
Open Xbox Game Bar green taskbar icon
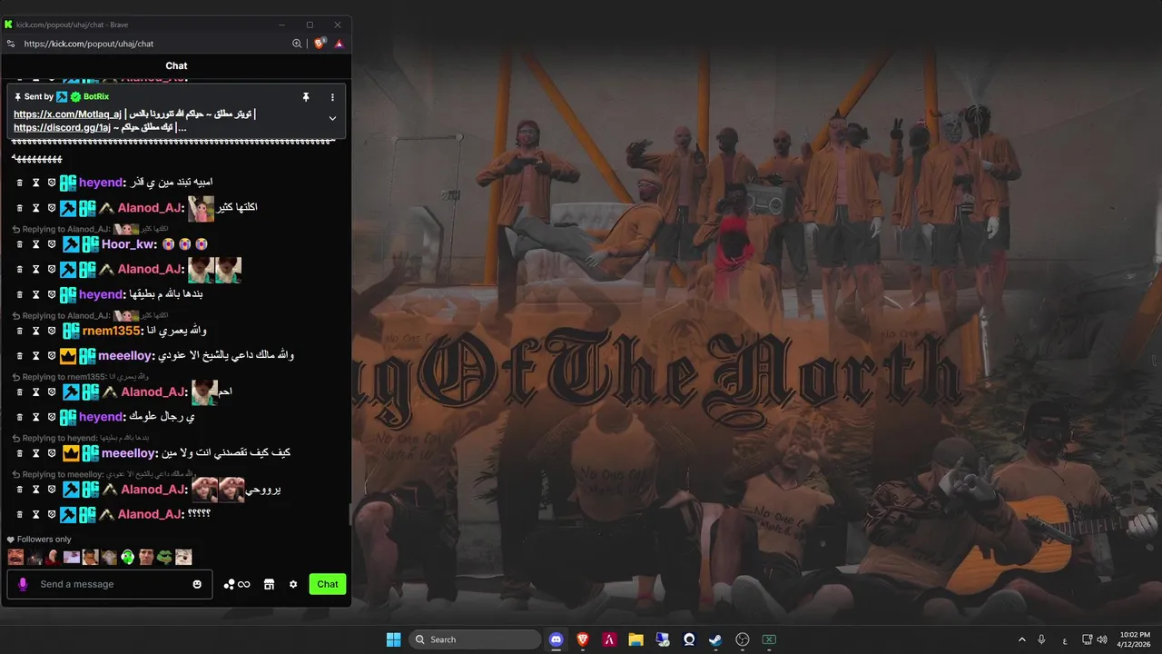tap(769, 639)
